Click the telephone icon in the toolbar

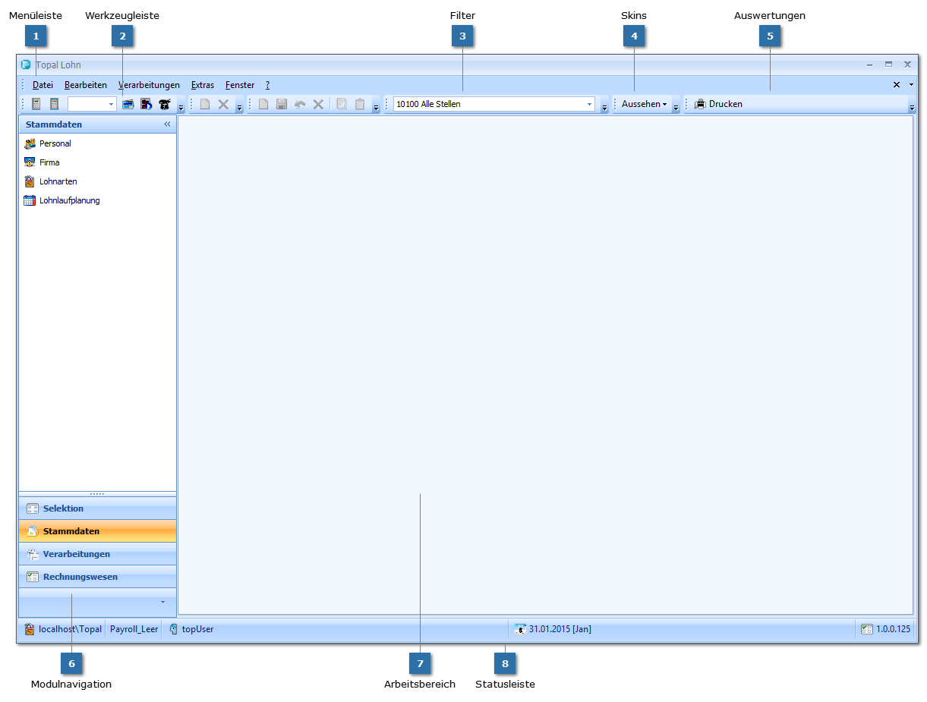pos(164,104)
